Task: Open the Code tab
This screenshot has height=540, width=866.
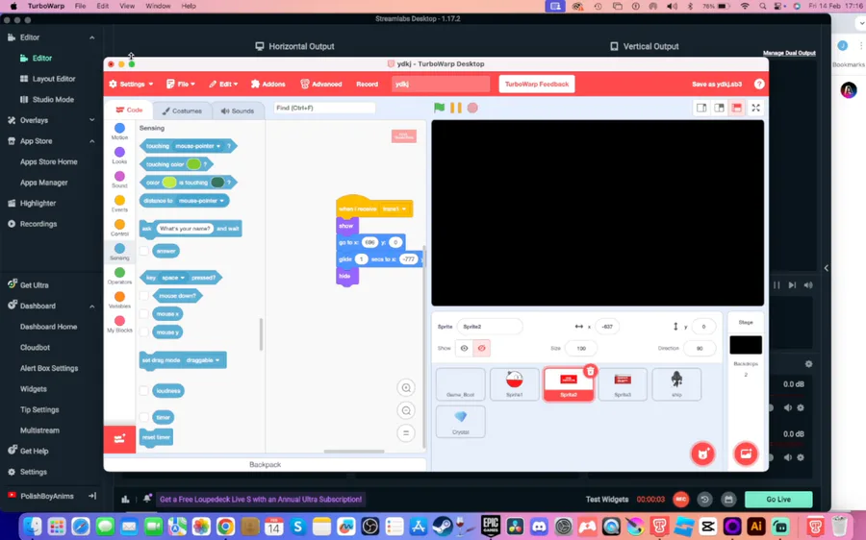Action: tap(129, 110)
